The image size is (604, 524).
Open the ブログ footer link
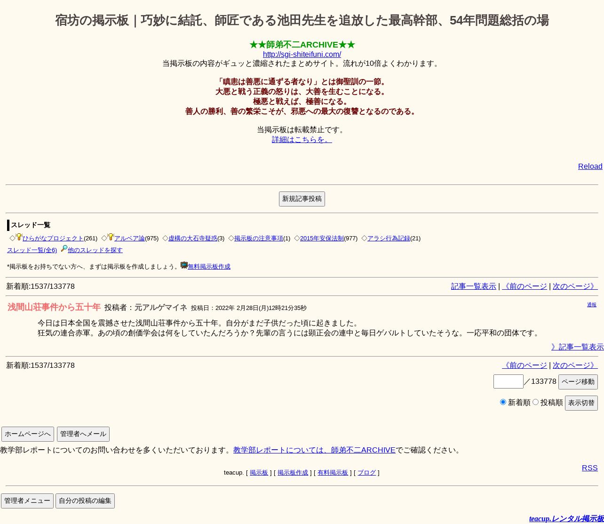pyautogui.click(x=366, y=473)
